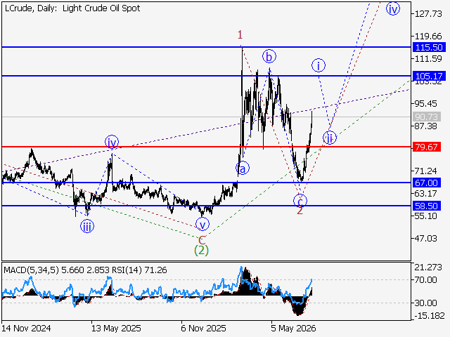The image size is (450, 337).
Task: Click the LCrude Daily chart title
Action: click(72, 8)
